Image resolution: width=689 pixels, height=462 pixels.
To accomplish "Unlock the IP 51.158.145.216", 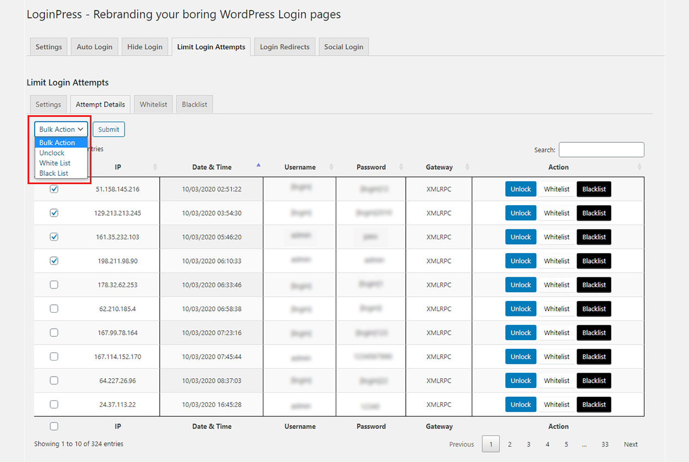I will point(521,189).
